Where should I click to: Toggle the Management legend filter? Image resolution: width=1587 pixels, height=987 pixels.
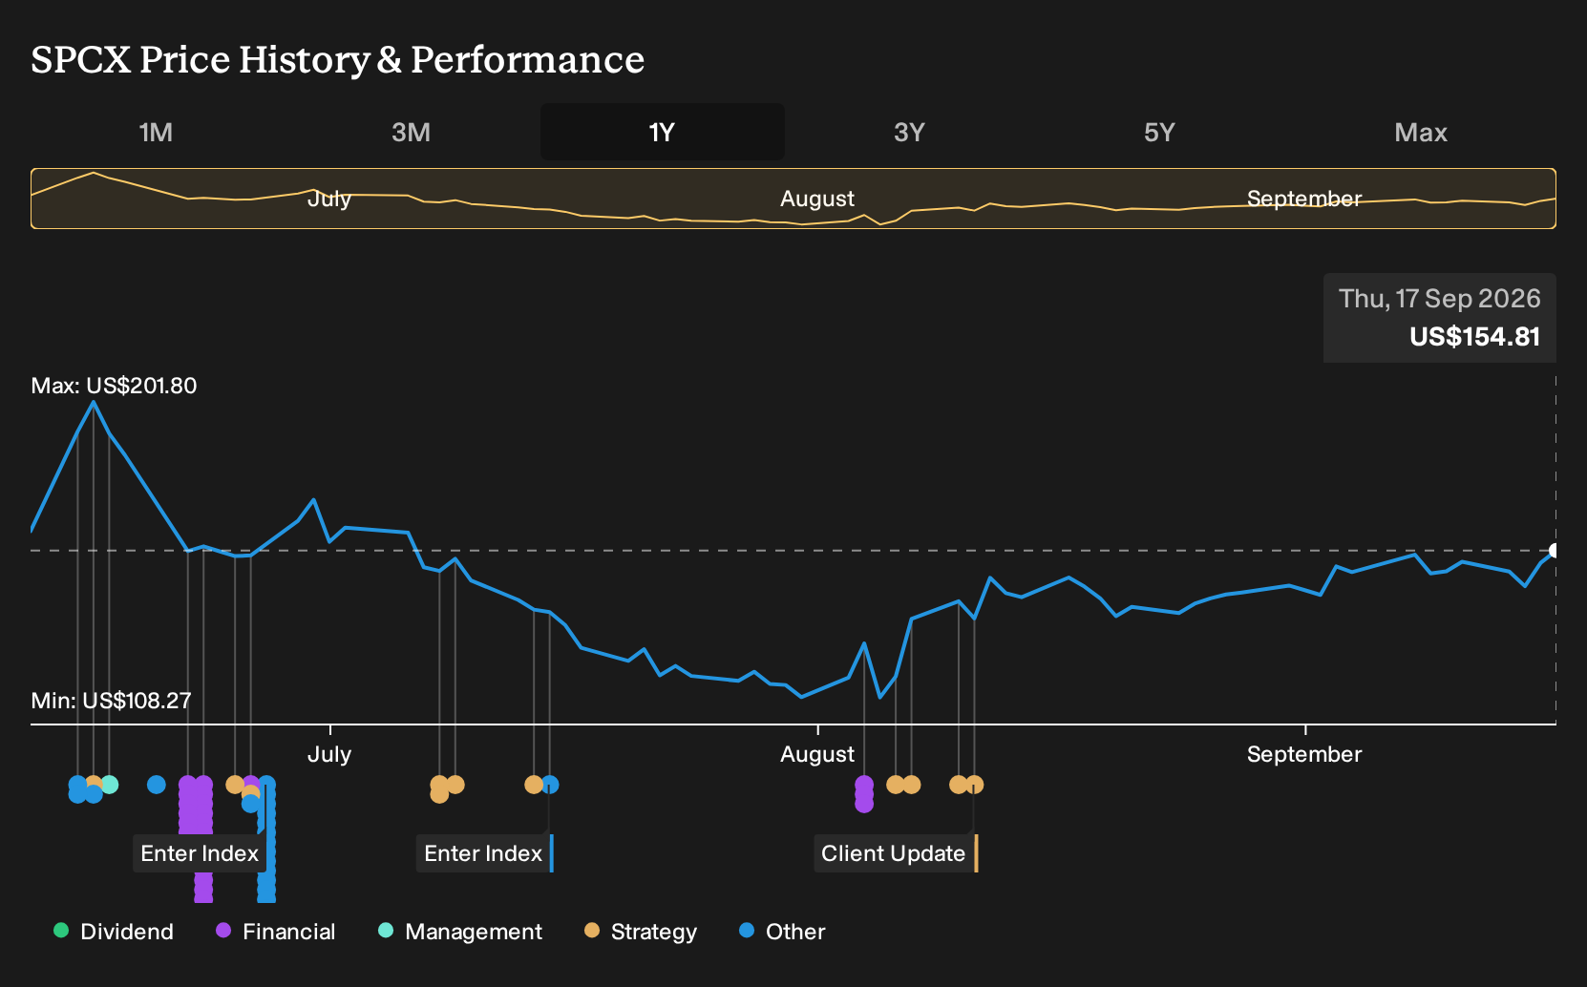(x=460, y=932)
